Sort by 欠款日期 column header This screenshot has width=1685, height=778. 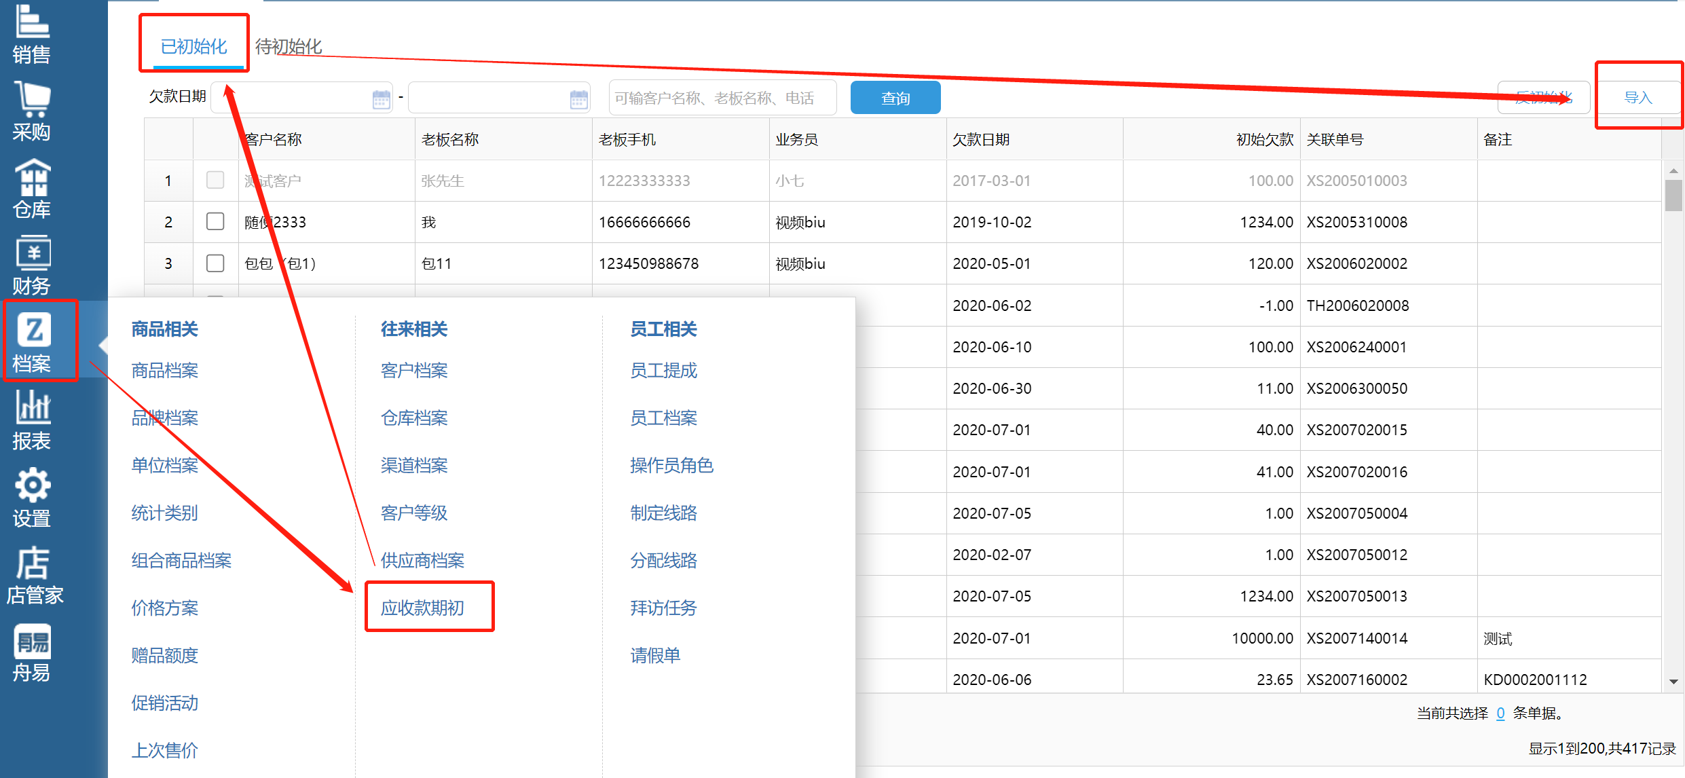point(1035,139)
